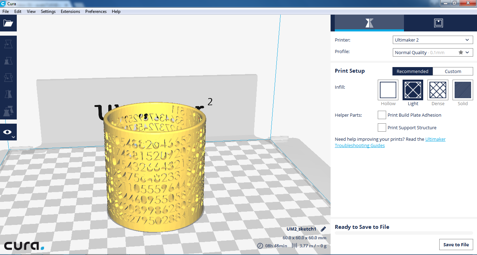
Task: Switch to the Monitor printer tab icon
Action: [x=439, y=23]
